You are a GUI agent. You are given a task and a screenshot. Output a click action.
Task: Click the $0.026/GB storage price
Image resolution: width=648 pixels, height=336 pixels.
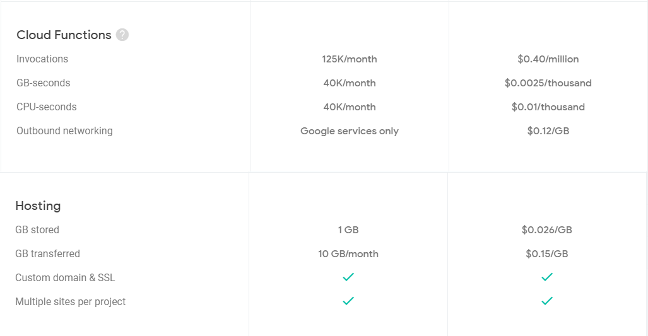(547, 229)
